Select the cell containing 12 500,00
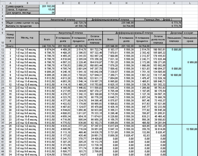 point(190,129)
